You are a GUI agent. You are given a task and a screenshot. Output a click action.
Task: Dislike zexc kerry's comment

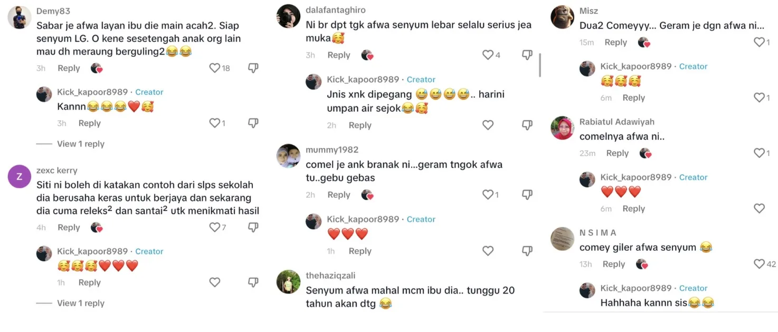point(253,227)
